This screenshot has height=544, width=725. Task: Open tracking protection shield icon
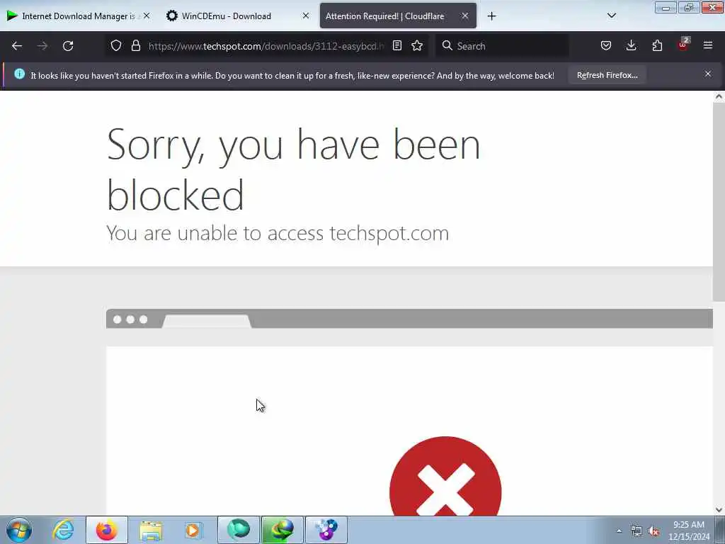click(116, 46)
